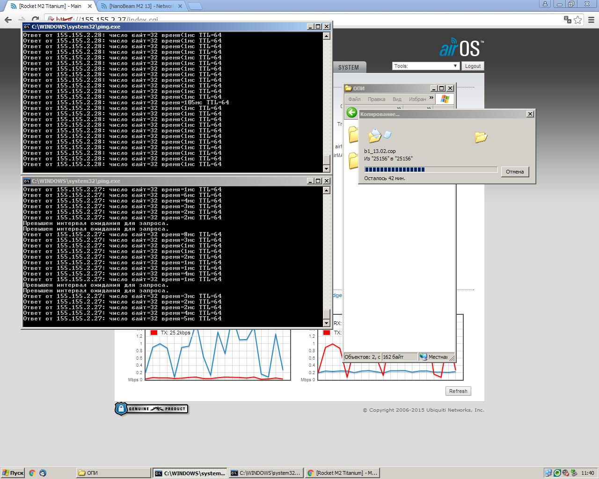This screenshot has width=599, height=479.
Task: Launch Chrome from quick launch
Action: coord(32,473)
